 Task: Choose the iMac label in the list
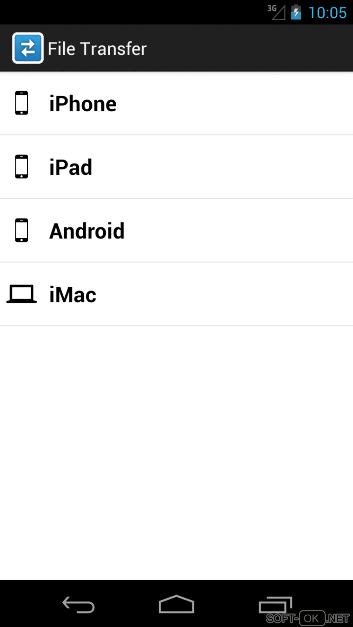pos(73,295)
